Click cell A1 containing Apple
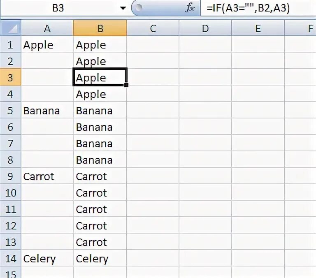This screenshot has width=316, height=278. [47, 45]
